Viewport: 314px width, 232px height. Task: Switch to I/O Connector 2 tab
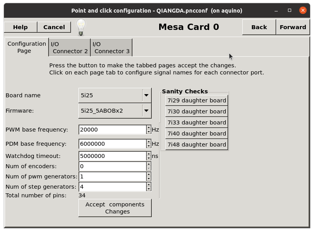[x=69, y=48]
